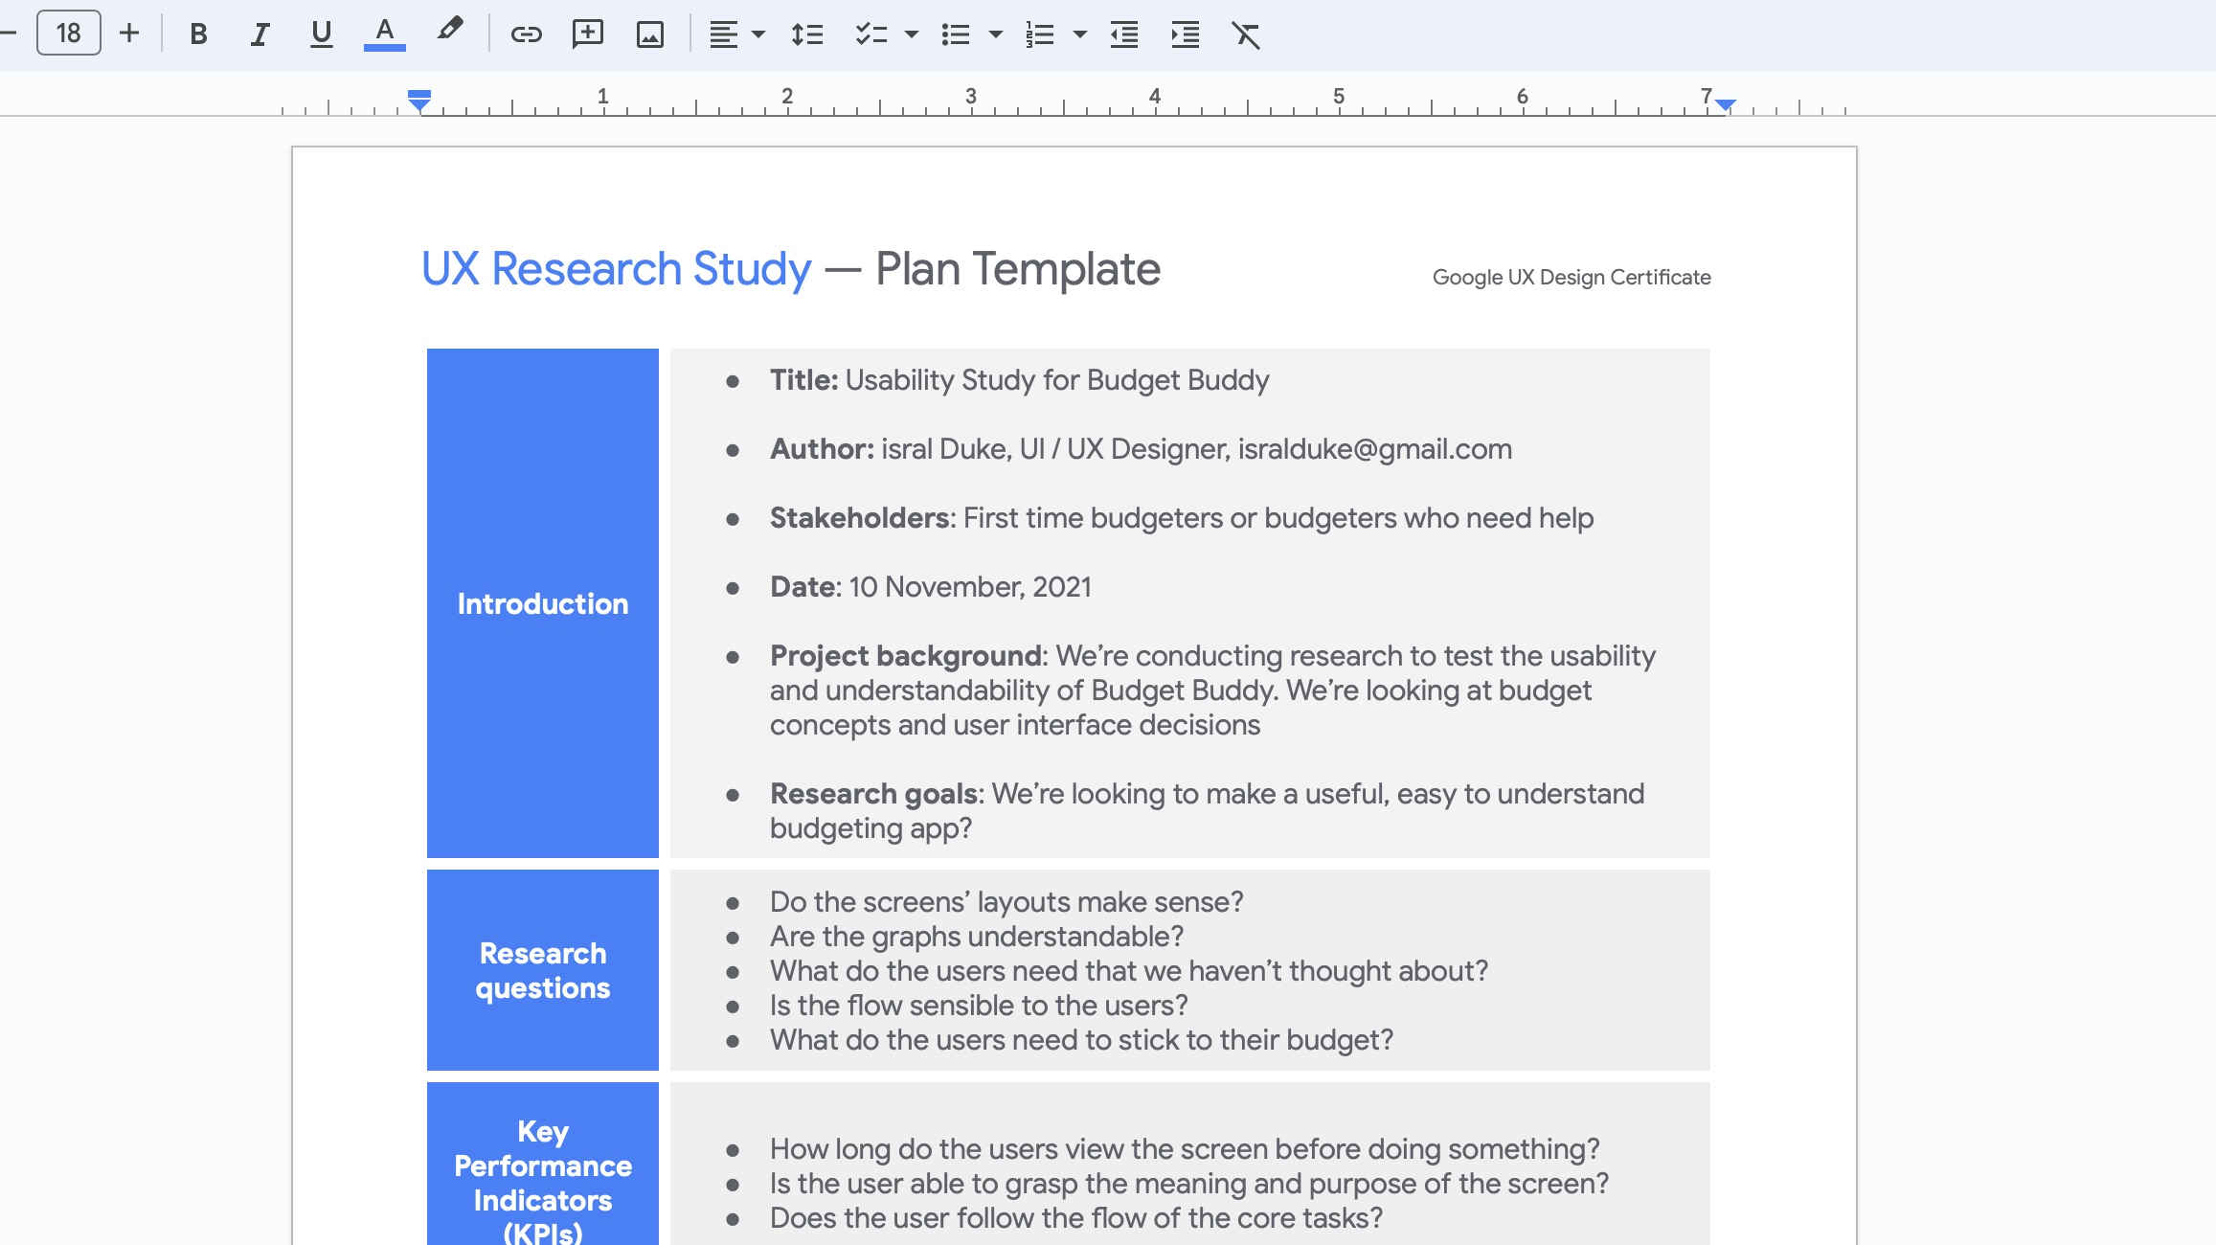Click the 'UX Research Study' heading text
Viewport: 2216px width, 1245px height.
(616, 269)
